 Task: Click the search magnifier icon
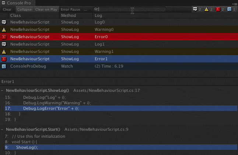click(x=96, y=9)
